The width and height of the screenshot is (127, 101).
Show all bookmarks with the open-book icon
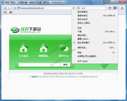tap(5, 12)
